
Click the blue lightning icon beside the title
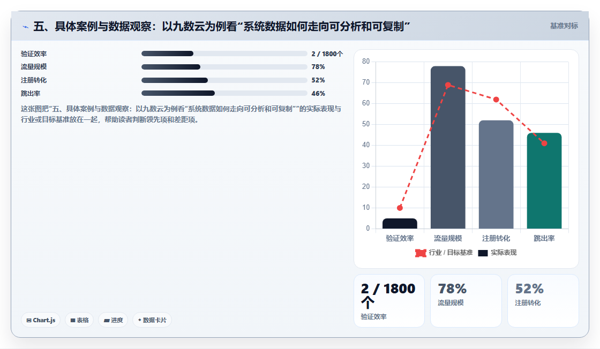[x=25, y=27]
